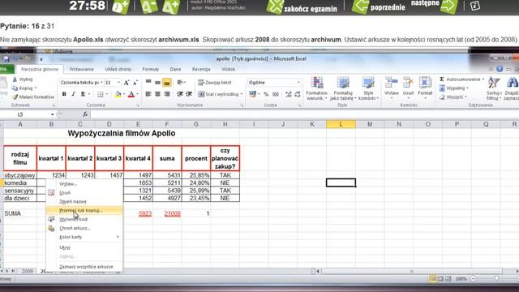The image size is (519, 292).
Task: Open the Wstawianie ribbon tab
Action: point(81,69)
